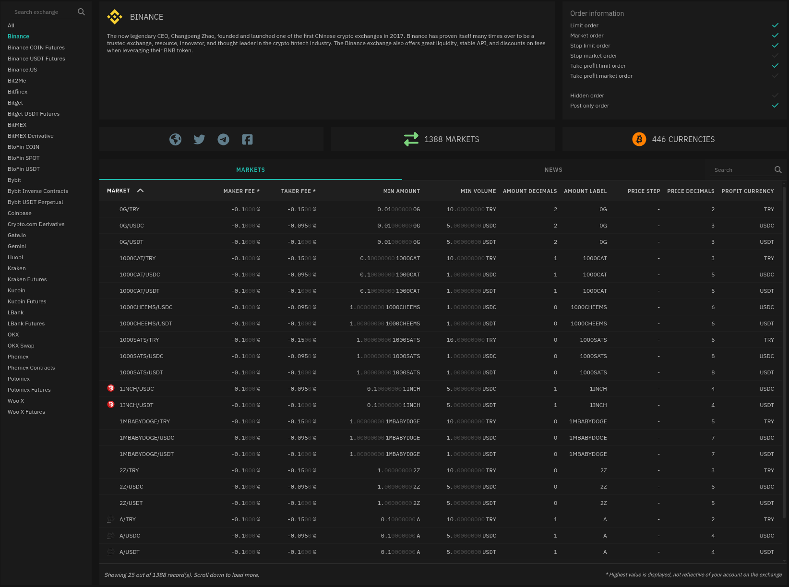The image size is (789, 587).
Task: Sort by the Maker Fee column header
Action: click(x=241, y=191)
